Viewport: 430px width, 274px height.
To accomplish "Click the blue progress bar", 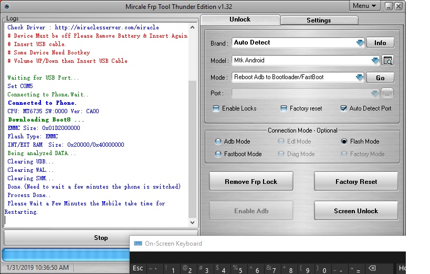I will (66, 255).
